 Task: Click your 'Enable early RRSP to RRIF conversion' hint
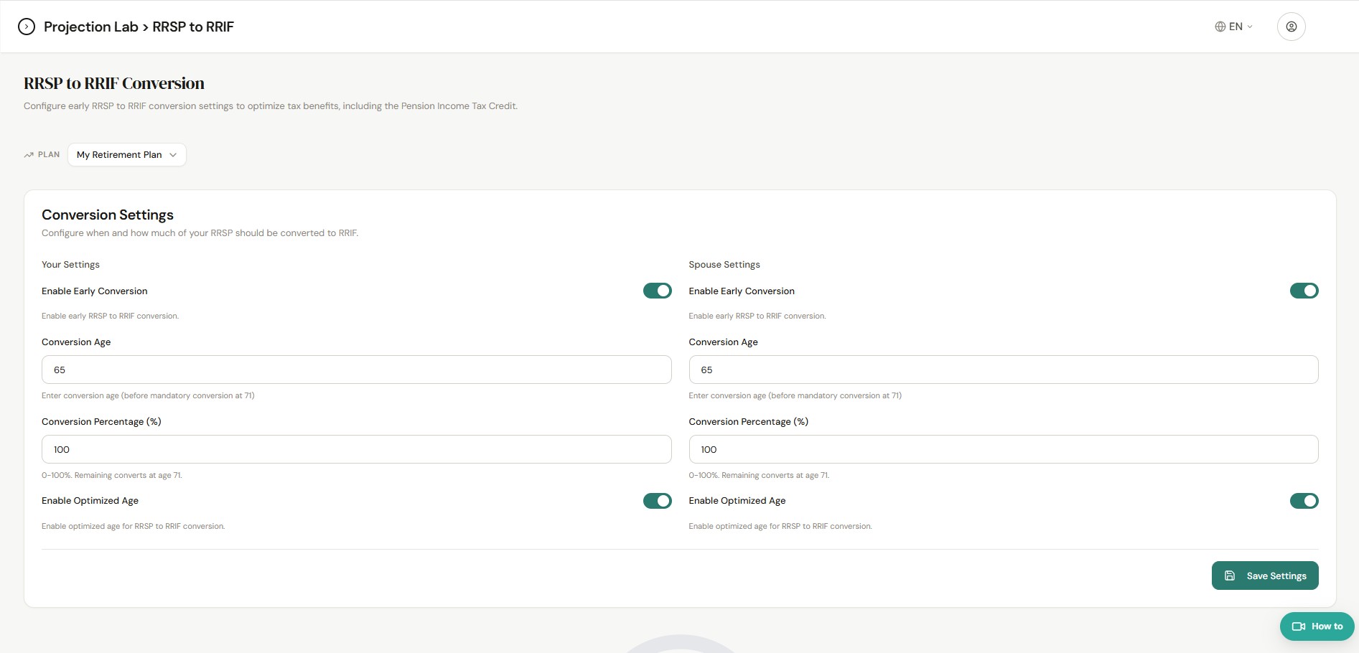pos(110,316)
